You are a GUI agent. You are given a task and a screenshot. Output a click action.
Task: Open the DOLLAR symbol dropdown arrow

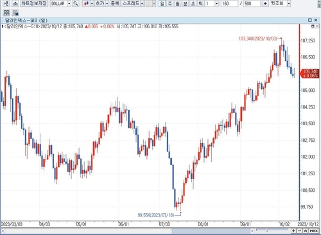pyautogui.click(x=69, y=4)
